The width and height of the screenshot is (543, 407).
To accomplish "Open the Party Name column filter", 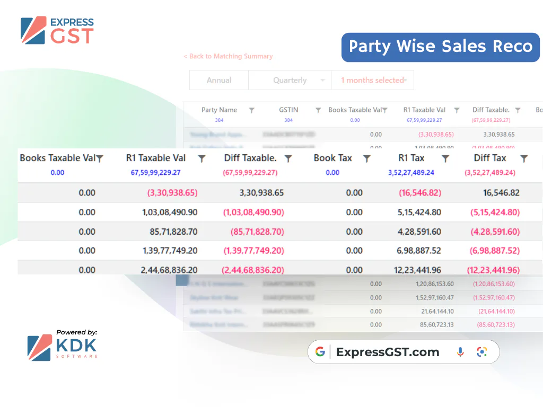I will (252, 110).
